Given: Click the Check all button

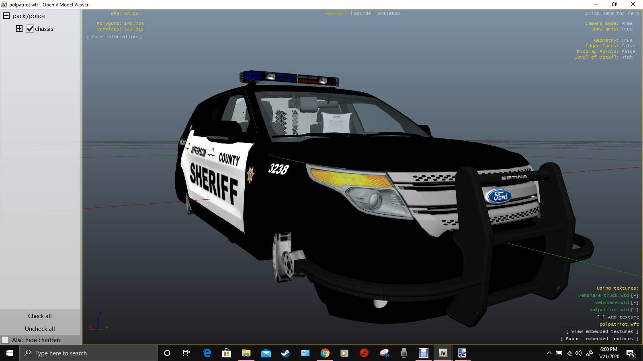Looking at the screenshot, I should pyautogui.click(x=40, y=316).
